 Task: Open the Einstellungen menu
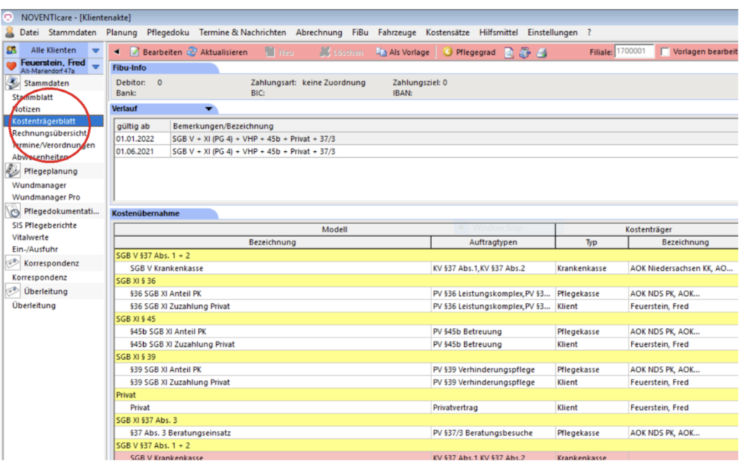[x=552, y=33]
